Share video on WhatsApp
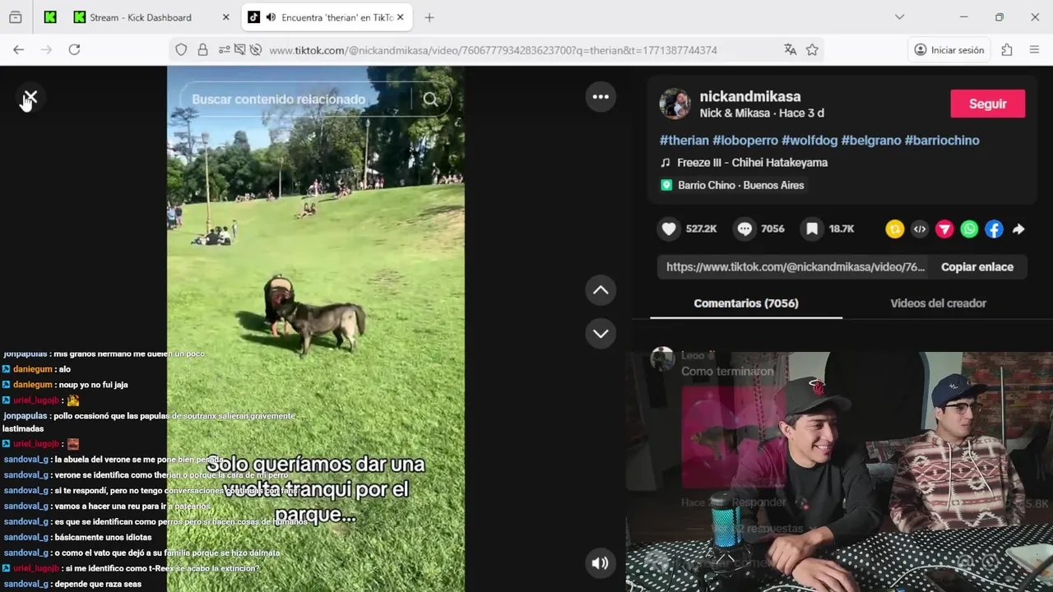 [x=969, y=229]
